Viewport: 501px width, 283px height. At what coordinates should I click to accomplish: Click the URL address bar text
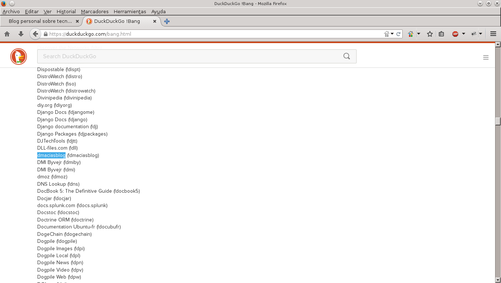tap(90, 34)
